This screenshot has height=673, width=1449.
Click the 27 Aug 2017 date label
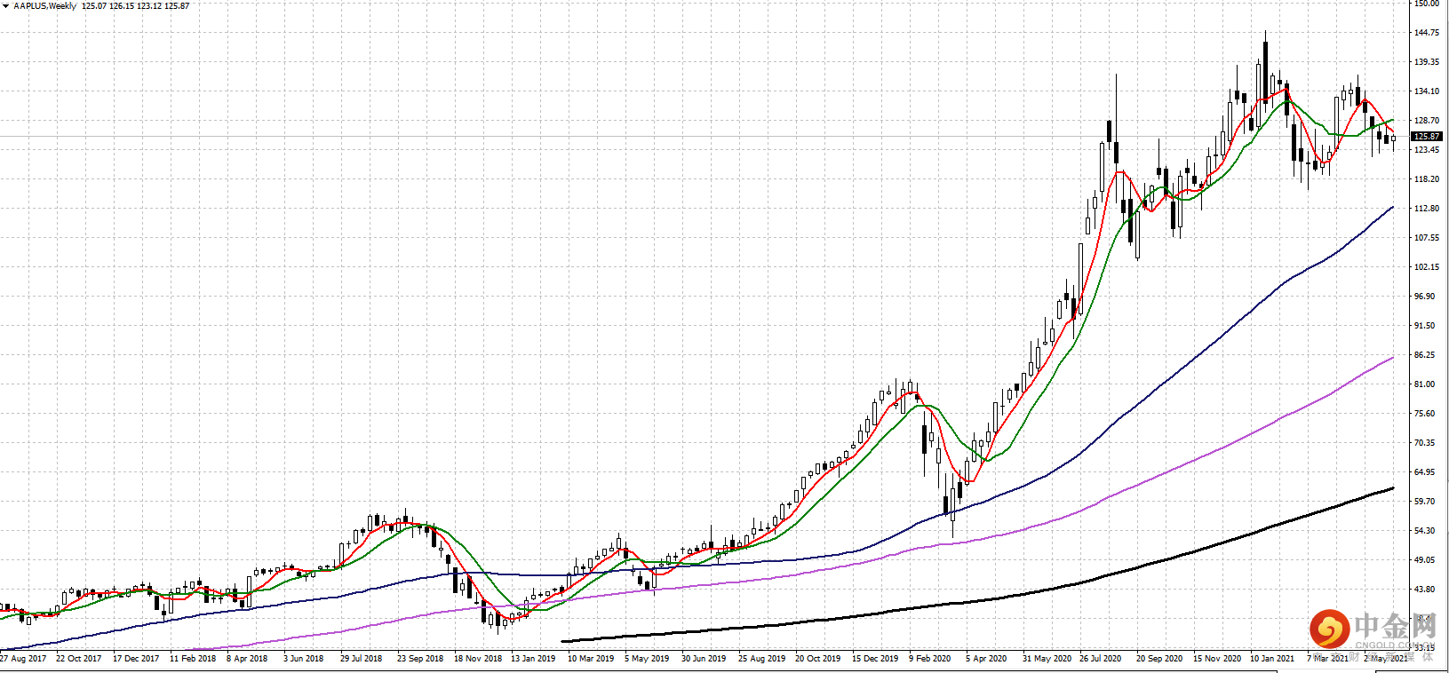pos(23,659)
